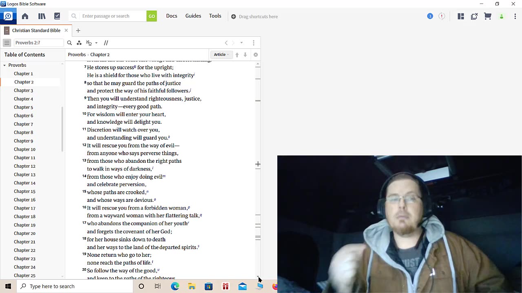Image resolution: width=522 pixels, height=293 pixels.
Task: Open the navigation history dropdown arrow
Action: coord(241,43)
